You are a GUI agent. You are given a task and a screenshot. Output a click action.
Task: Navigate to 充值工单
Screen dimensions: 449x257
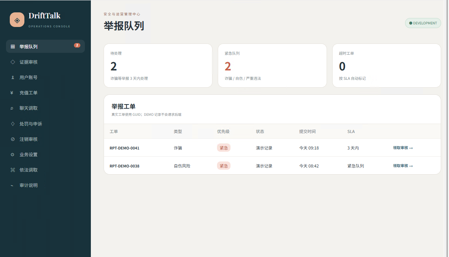tap(45, 93)
